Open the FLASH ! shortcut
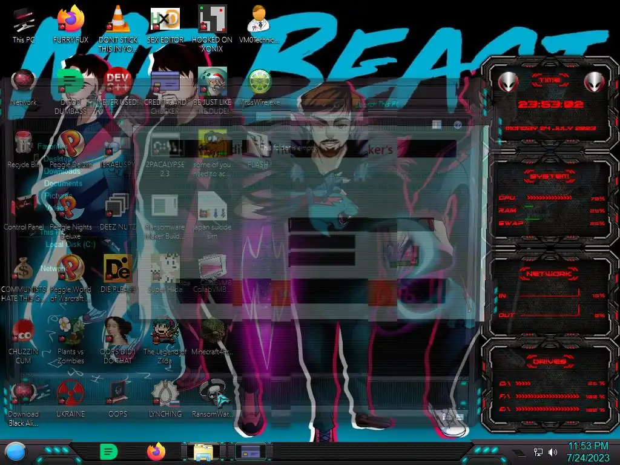 click(259, 150)
